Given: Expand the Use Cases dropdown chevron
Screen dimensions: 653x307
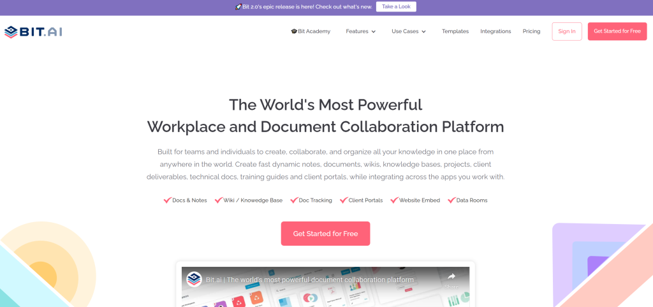Looking at the screenshot, I should 423,32.
